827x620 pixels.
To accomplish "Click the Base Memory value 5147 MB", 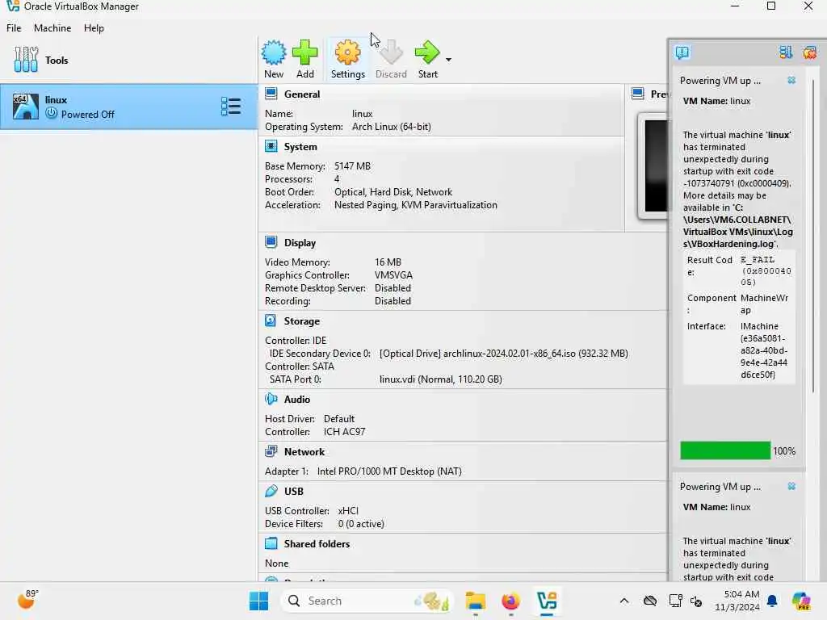I will (x=352, y=166).
